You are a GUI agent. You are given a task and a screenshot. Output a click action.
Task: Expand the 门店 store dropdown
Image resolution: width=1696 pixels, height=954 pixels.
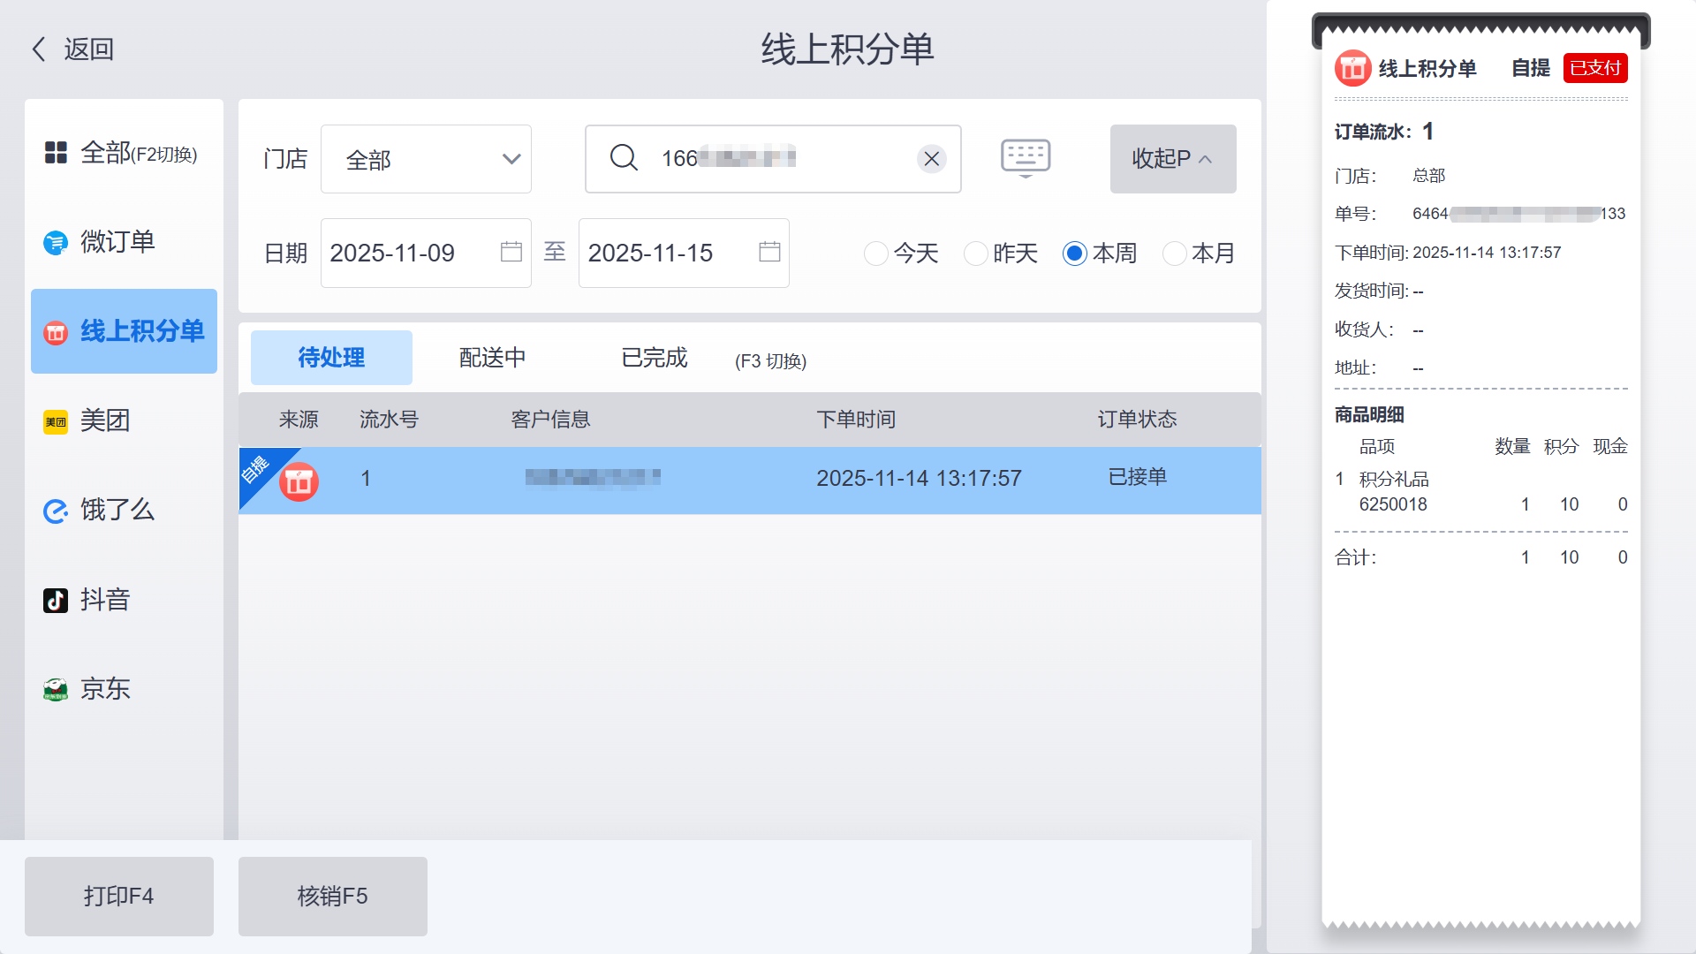pyautogui.click(x=426, y=159)
